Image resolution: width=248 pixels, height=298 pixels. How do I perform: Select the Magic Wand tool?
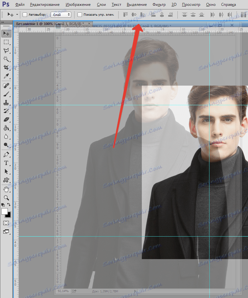tap(6, 59)
